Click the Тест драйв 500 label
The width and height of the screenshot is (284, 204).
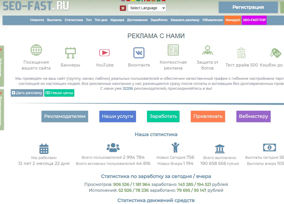pos(241,65)
